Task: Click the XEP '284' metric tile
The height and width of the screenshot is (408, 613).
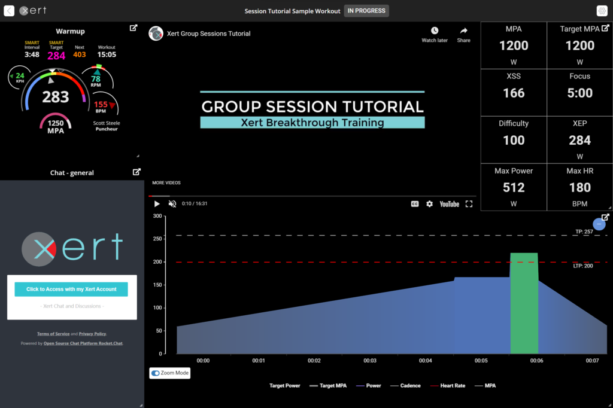Action: point(579,139)
